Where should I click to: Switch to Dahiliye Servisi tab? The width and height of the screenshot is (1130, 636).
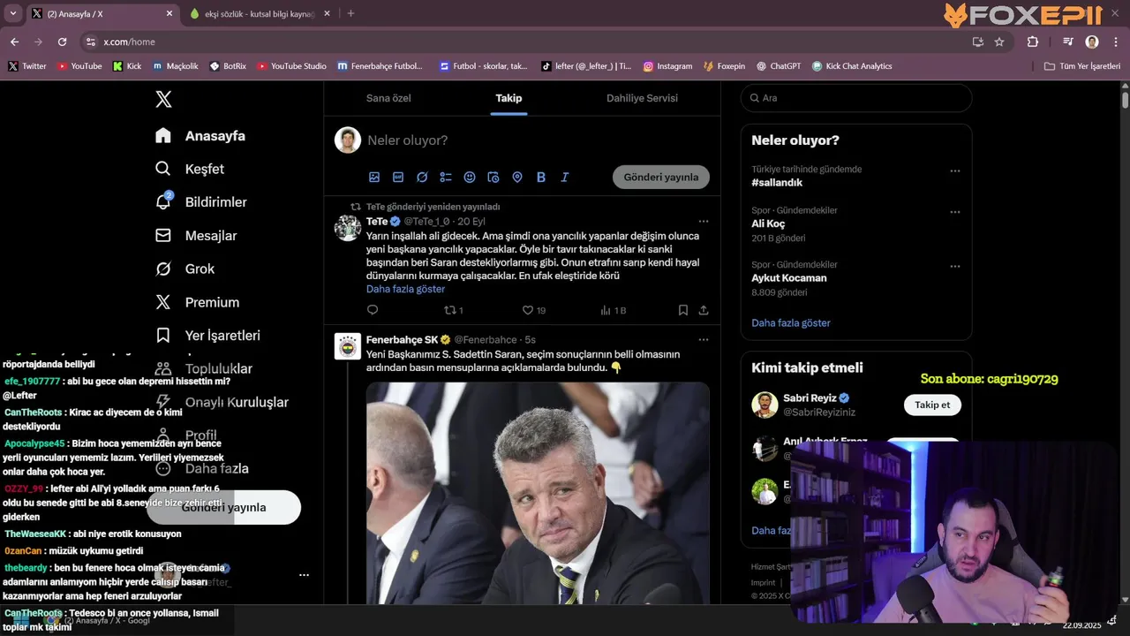(642, 98)
